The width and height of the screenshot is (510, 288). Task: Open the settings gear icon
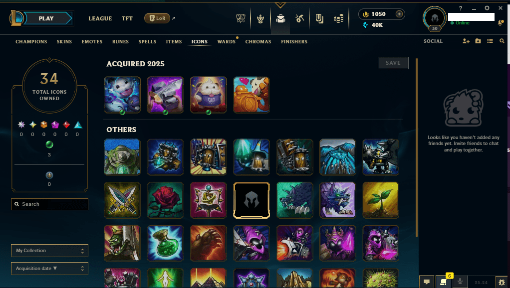coord(487,8)
